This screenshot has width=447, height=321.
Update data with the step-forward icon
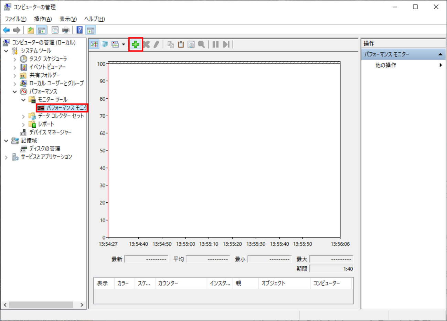(x=226, y=44)
